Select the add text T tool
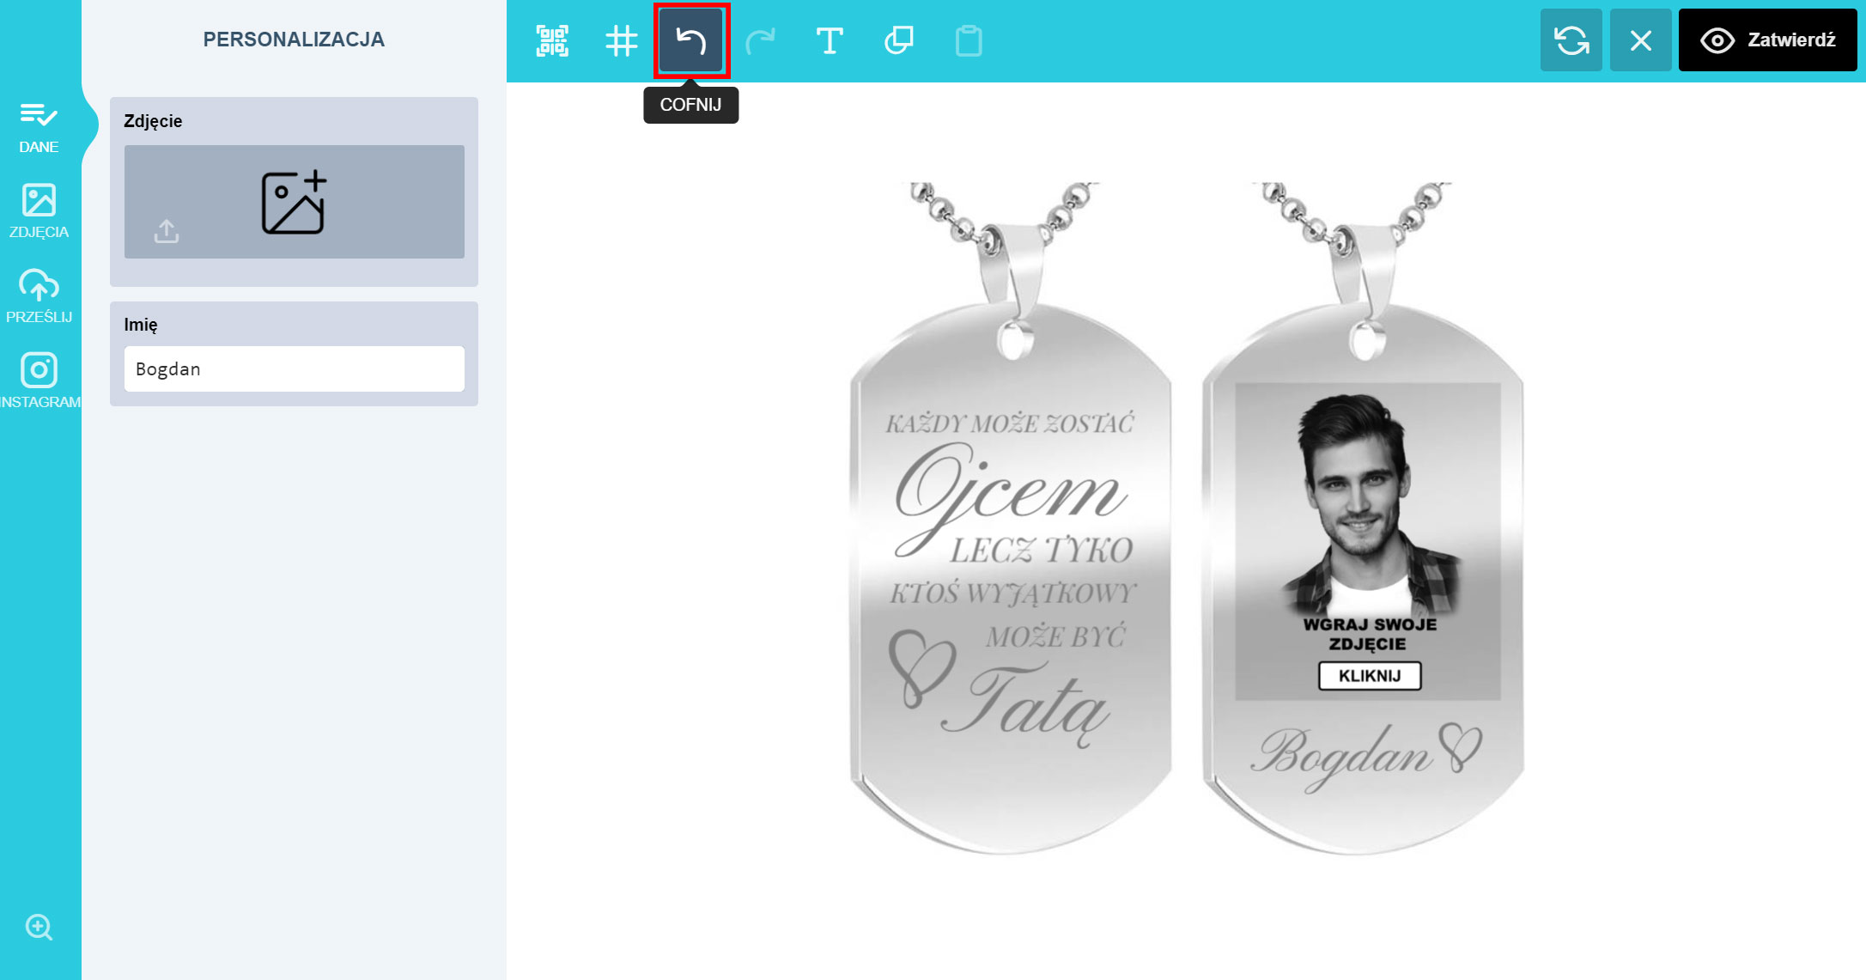This screenshot has height=980, width=1866. pos(829,40)
